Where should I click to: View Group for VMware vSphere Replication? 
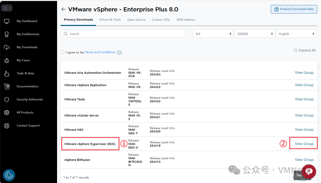tap(304, 85)
